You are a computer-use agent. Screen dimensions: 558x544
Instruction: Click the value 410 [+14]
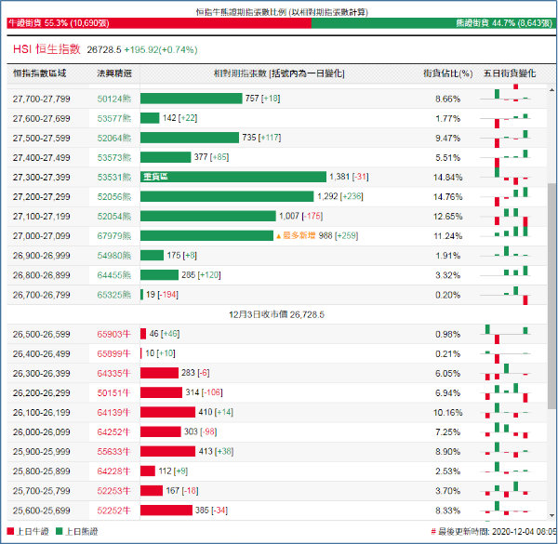tap(216, 412)
